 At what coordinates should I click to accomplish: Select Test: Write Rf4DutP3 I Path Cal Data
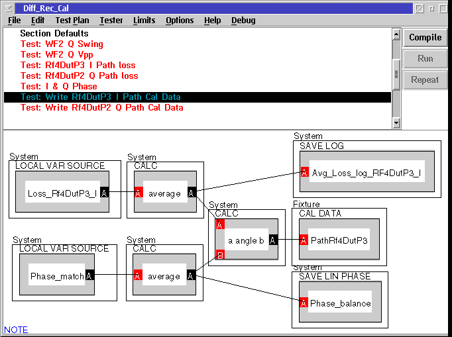pos(198,97)
